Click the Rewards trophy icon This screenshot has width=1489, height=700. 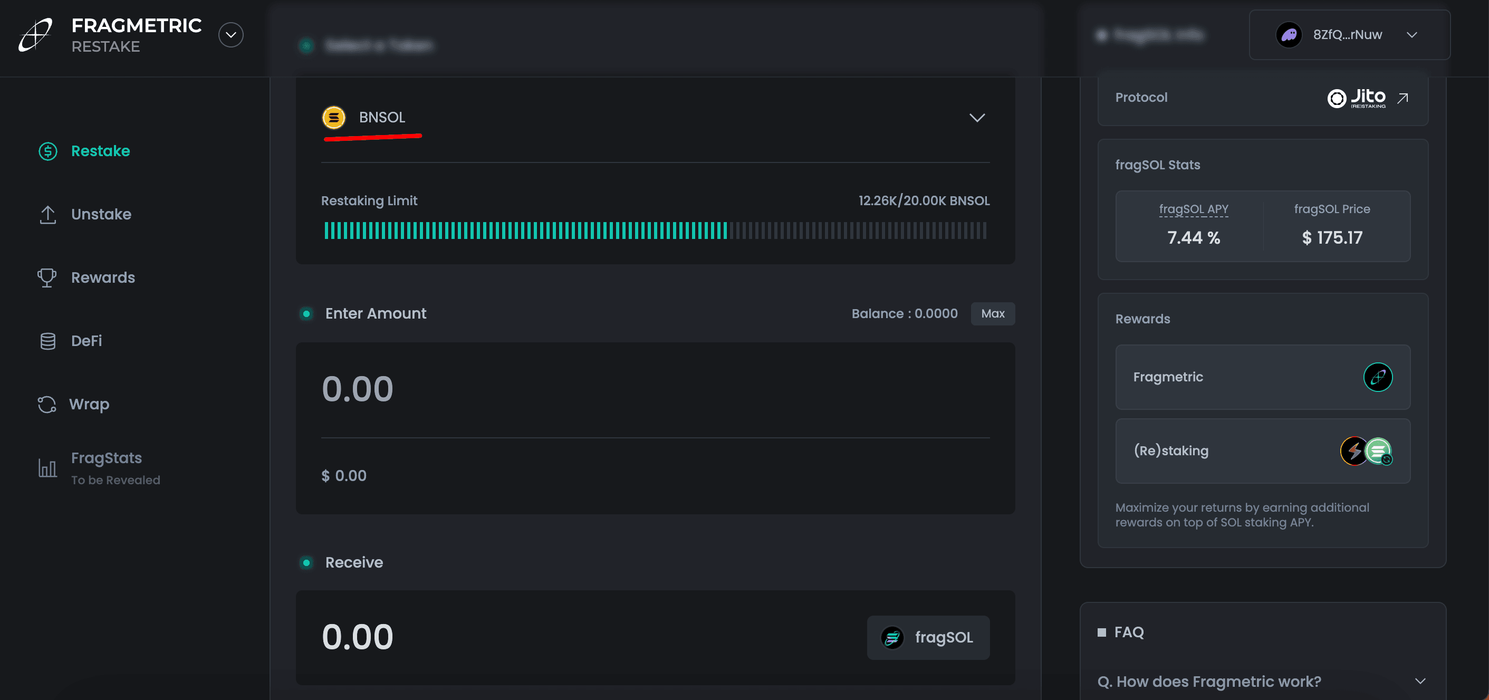click(47, 277)
